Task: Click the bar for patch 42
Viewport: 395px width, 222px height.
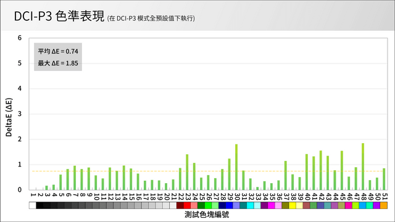Action: [321, 170]
